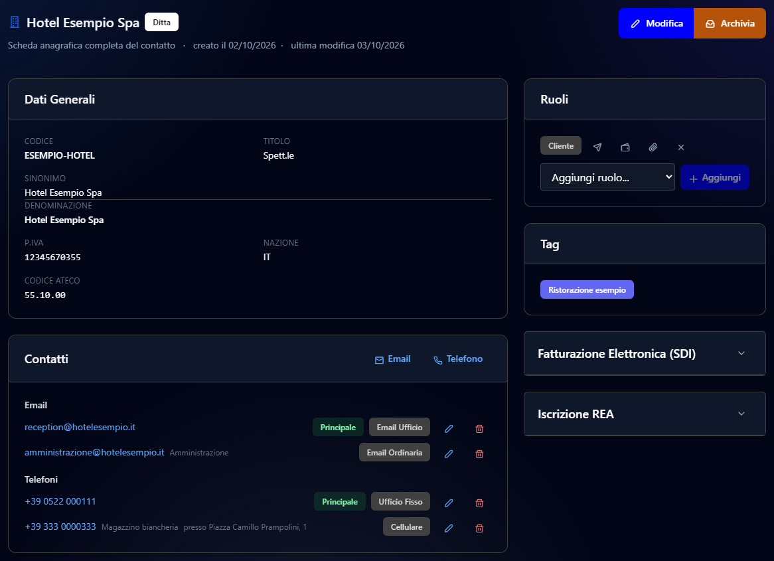Click the Titolo value Spett.le
774x561 pixels.
pos(278,155)
